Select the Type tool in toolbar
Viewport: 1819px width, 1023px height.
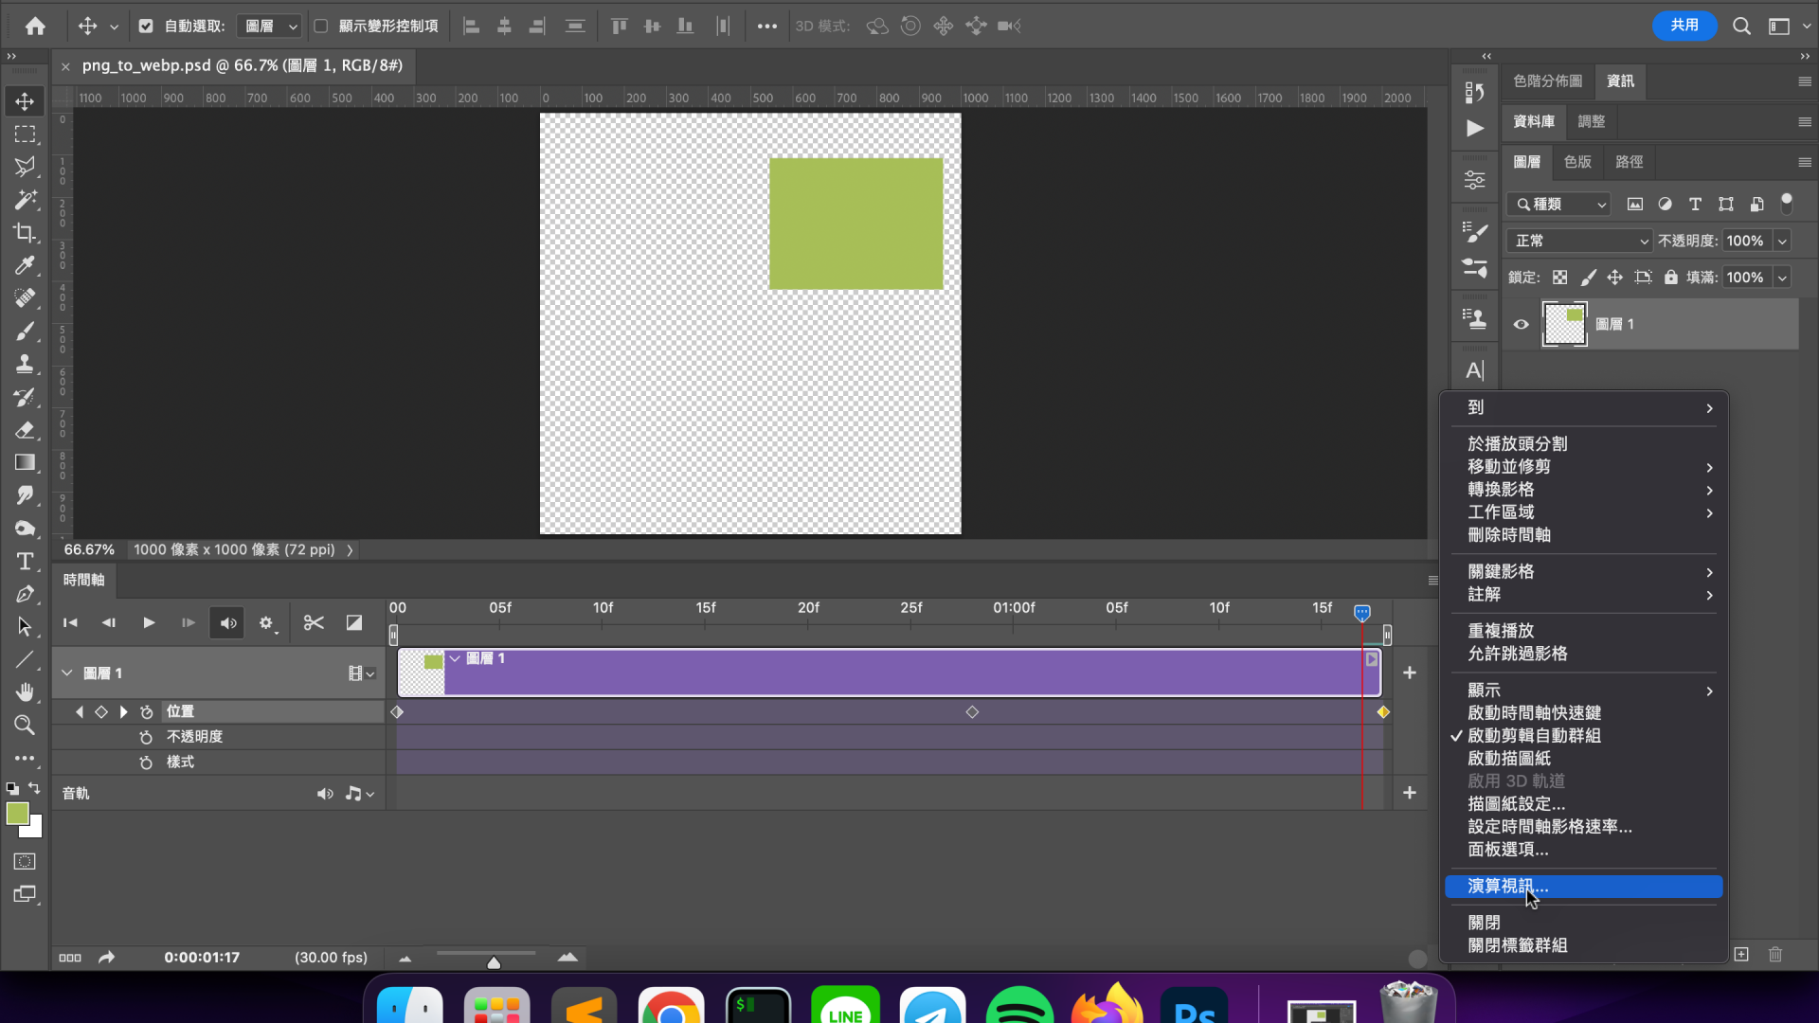25,562
